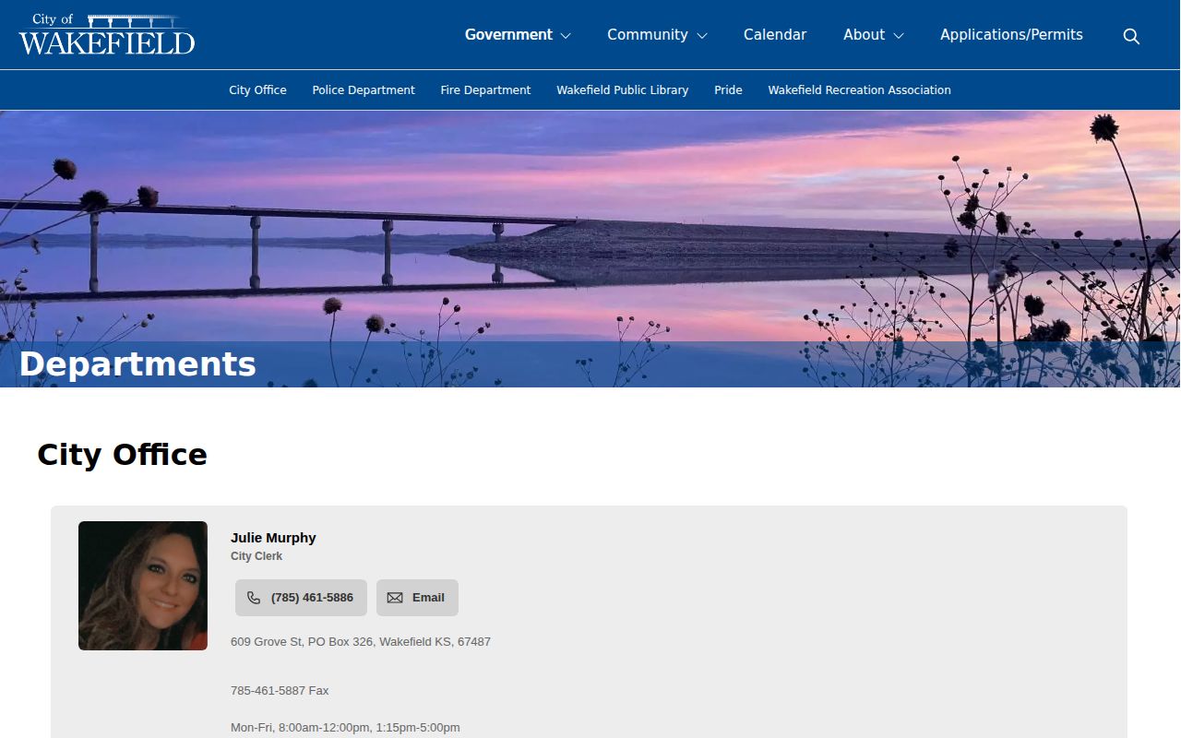Click Julie Murphy's profile photo
Image resolution: width=1181 pixels, height=738 pixels.
(x=143, y=586)
